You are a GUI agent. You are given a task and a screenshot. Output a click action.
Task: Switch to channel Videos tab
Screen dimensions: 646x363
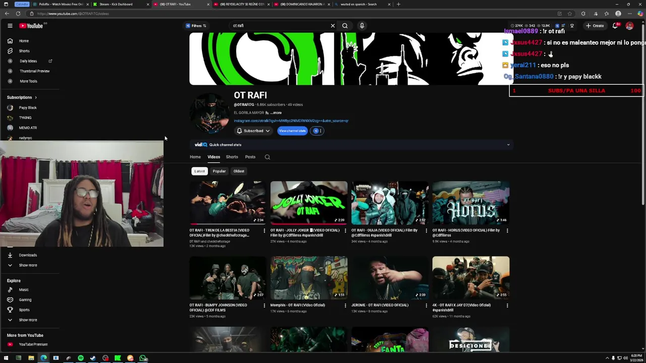(x=213, y=157)
